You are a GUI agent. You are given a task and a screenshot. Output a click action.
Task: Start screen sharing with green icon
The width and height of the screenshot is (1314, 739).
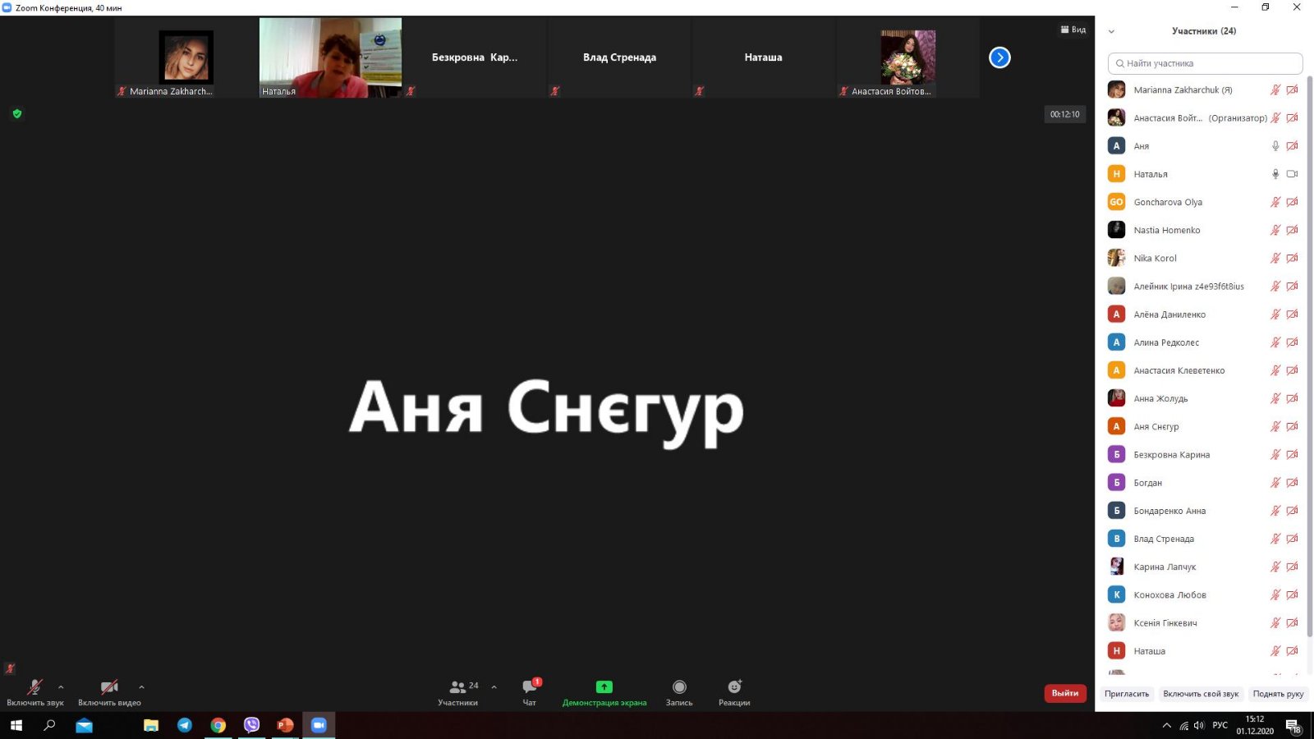point(604,688)
